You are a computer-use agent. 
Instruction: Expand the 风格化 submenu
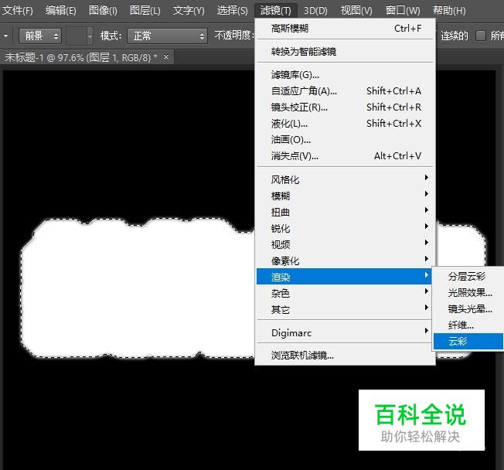click(346, 179)
